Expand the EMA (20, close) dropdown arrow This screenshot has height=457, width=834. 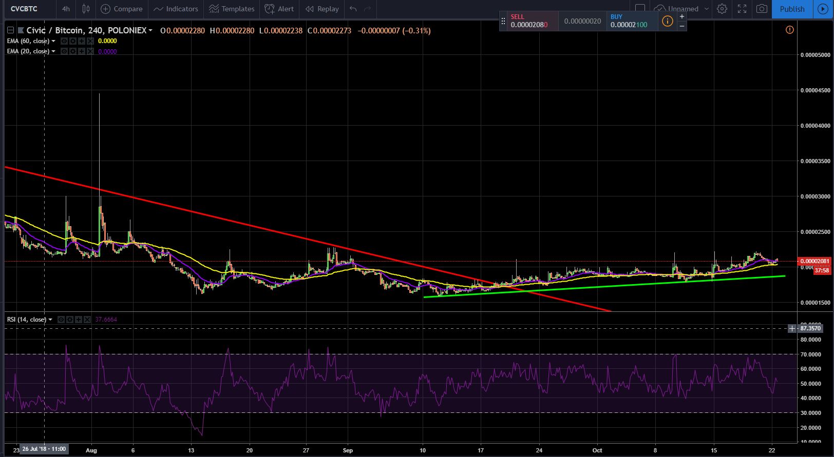coord(53,51)
